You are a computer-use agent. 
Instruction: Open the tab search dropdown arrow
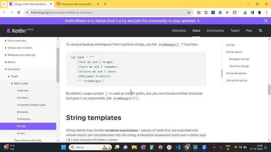[4, 4]
